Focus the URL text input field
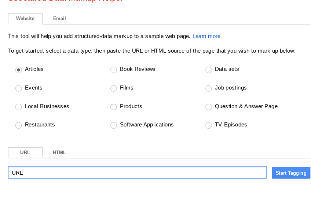This screenshot has width=311, height=201. tap(137, 172)
